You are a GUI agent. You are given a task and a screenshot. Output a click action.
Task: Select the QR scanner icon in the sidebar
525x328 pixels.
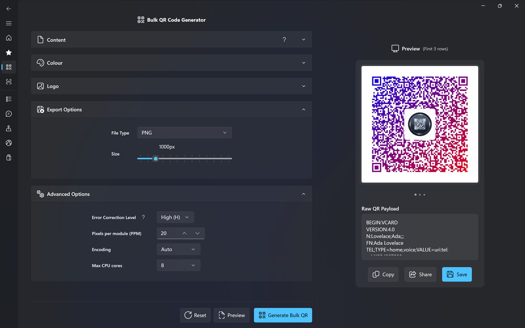point(8,82)
